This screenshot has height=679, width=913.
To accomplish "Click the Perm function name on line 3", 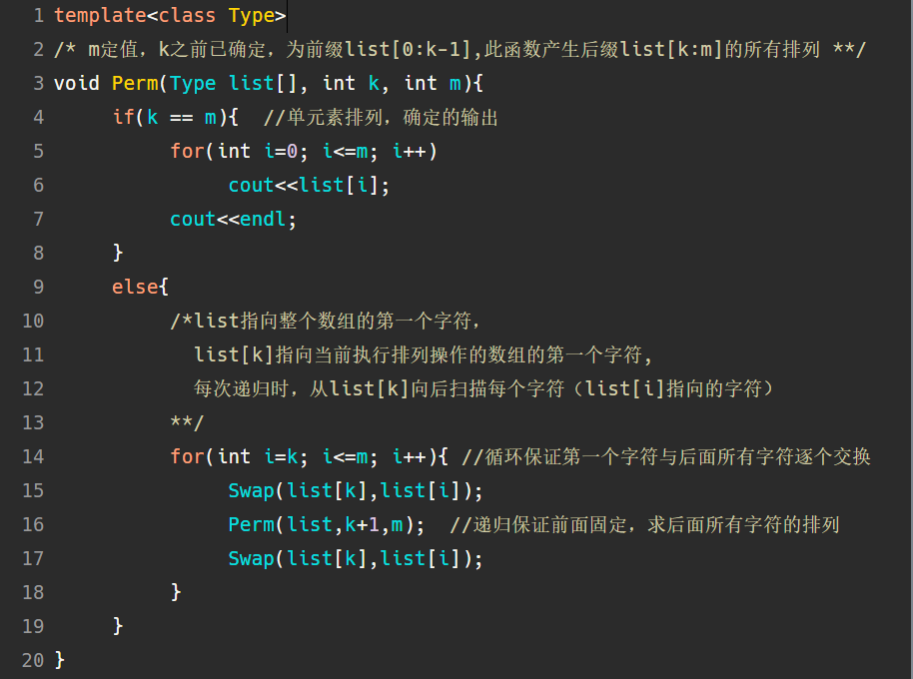I will coord(135,83).
